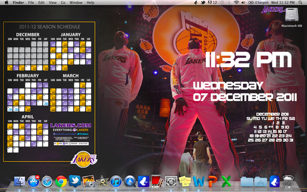Open blue frog item beside Trash
Viewport: 307px width, 192px height.
coord(274,181)
